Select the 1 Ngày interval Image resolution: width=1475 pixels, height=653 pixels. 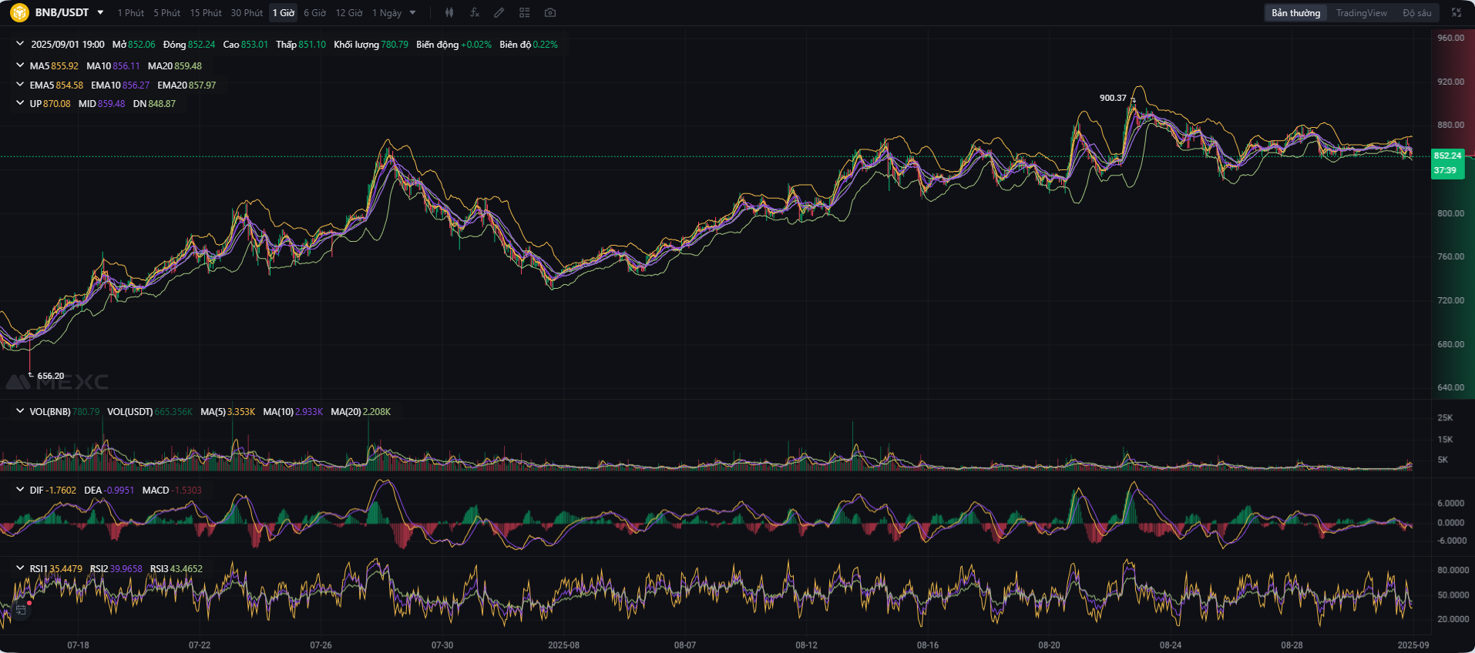(x=387, y=13)
